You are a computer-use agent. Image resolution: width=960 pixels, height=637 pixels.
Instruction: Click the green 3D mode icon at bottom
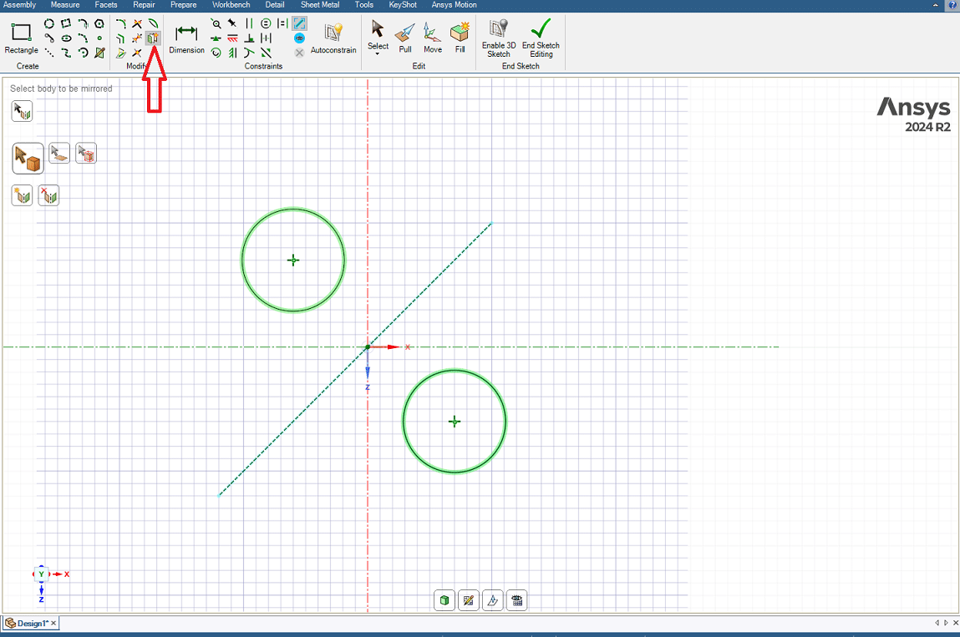[x=444, y=600]
